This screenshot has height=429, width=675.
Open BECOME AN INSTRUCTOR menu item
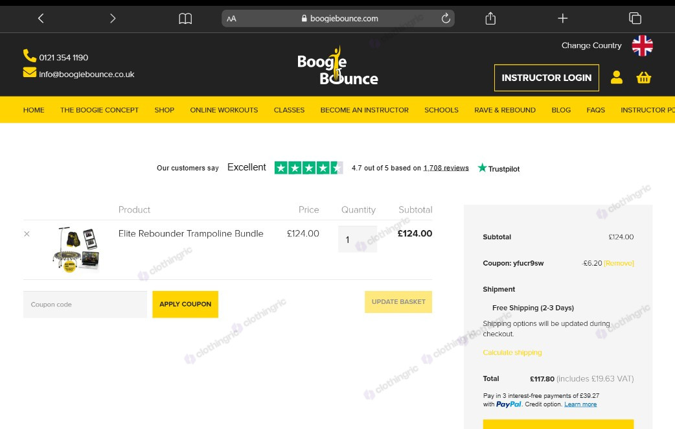click(x=364, y=110)
